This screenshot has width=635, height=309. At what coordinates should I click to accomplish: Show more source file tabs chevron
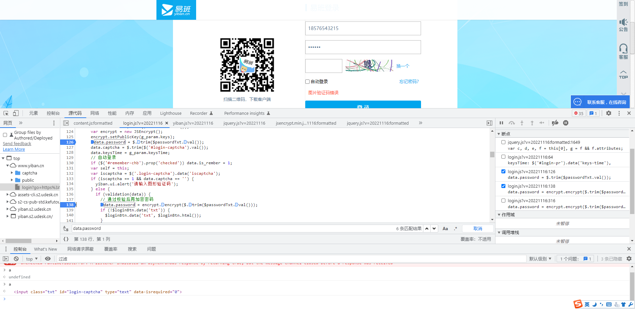(420, 123)
